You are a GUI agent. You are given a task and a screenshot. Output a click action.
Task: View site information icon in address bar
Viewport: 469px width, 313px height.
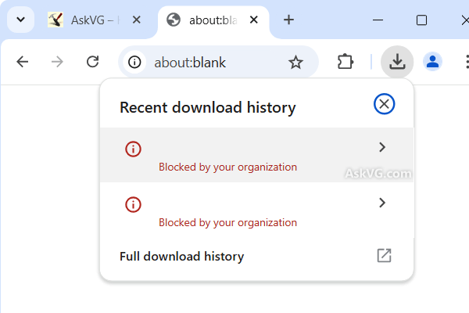134,63
